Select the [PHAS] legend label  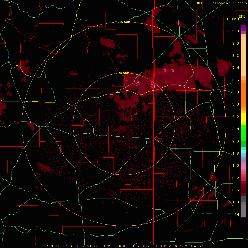pos(233,19)
